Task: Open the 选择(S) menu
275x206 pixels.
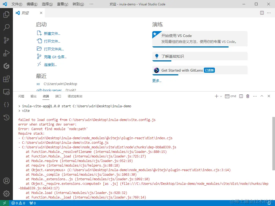Action: click(47, 4)
